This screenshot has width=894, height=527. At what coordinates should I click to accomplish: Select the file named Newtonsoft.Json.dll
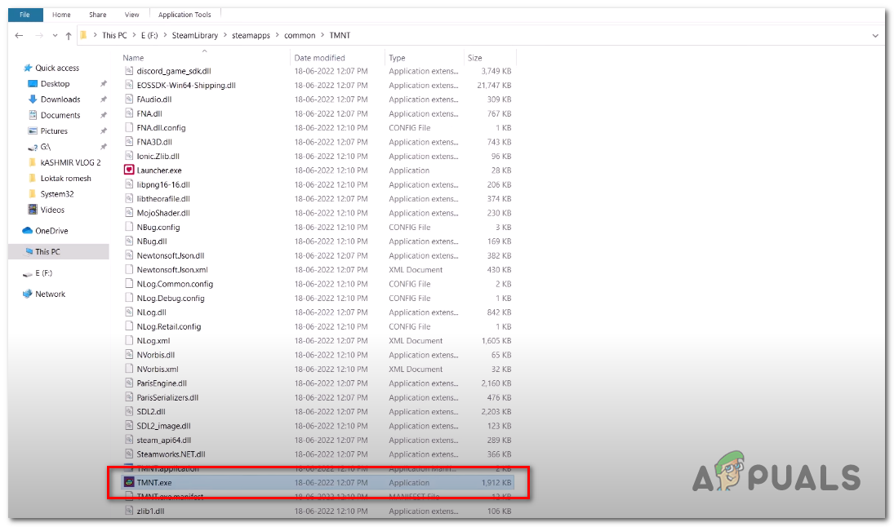[x=171, y=255]
